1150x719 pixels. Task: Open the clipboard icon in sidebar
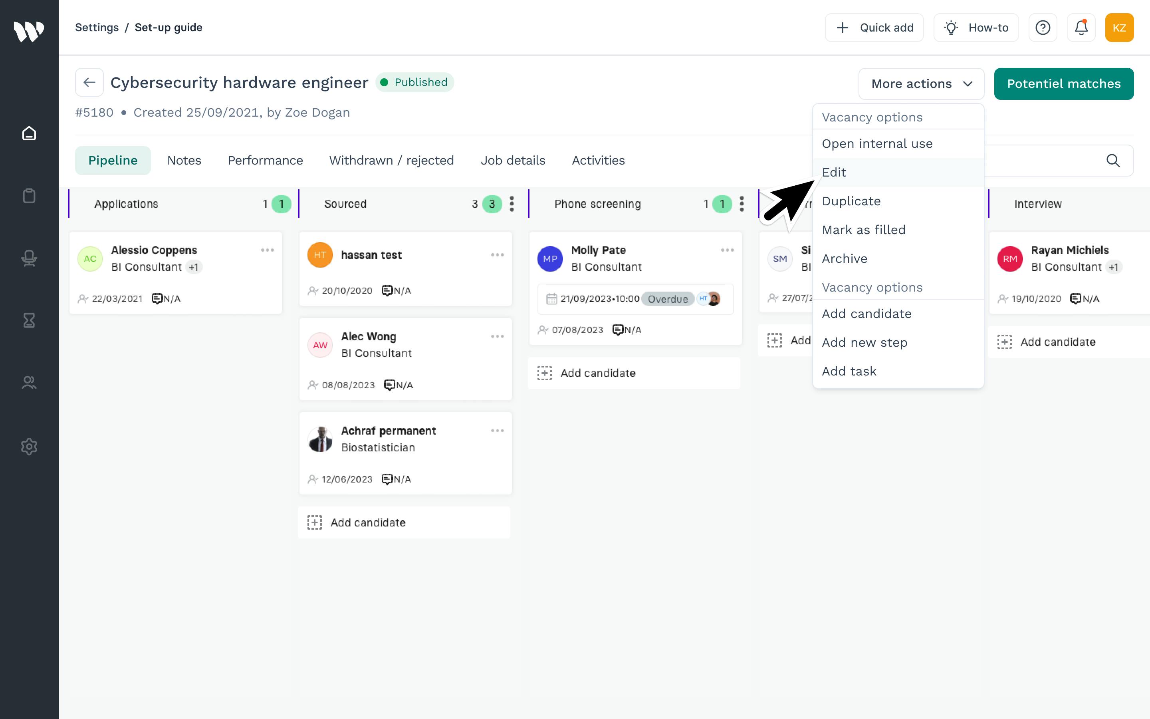[29, 196]
